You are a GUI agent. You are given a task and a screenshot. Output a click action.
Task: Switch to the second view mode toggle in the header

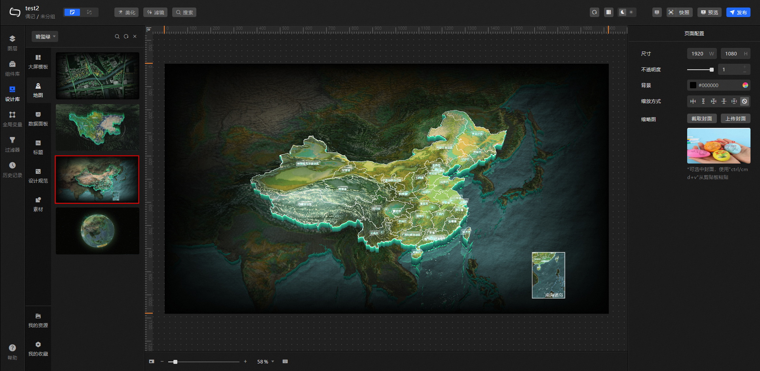(x=89, y=12)
